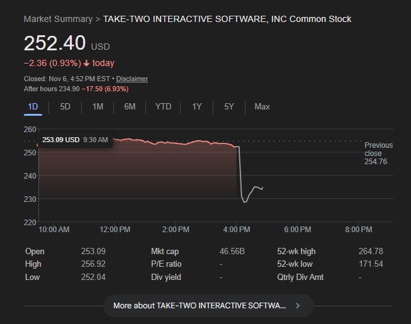Click the after hours price 234.90

(69, 89)
